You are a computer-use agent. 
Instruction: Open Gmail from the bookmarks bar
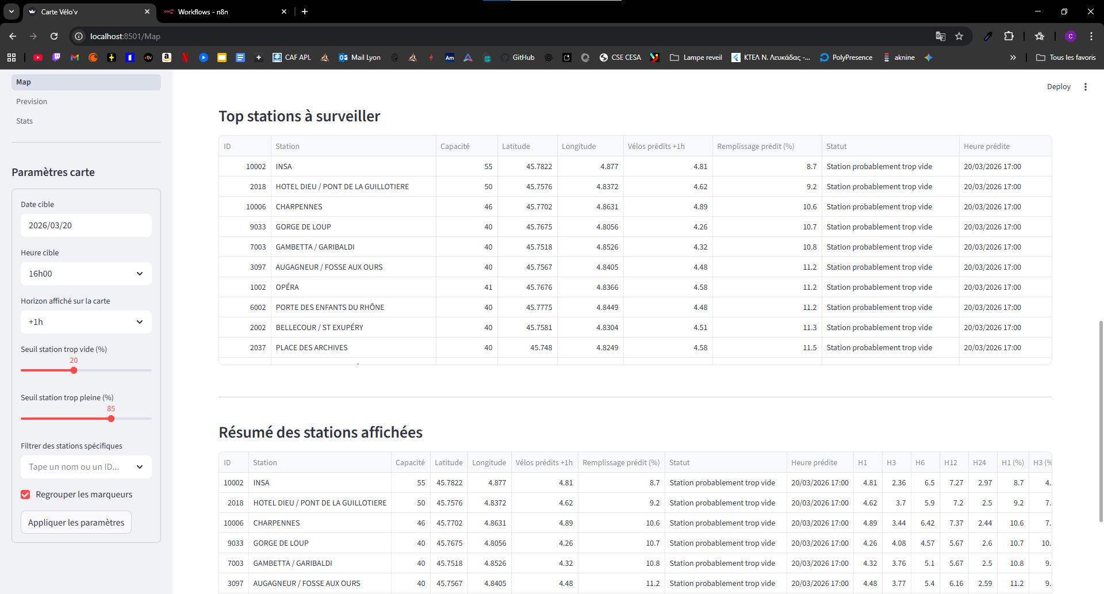[75, 57]
